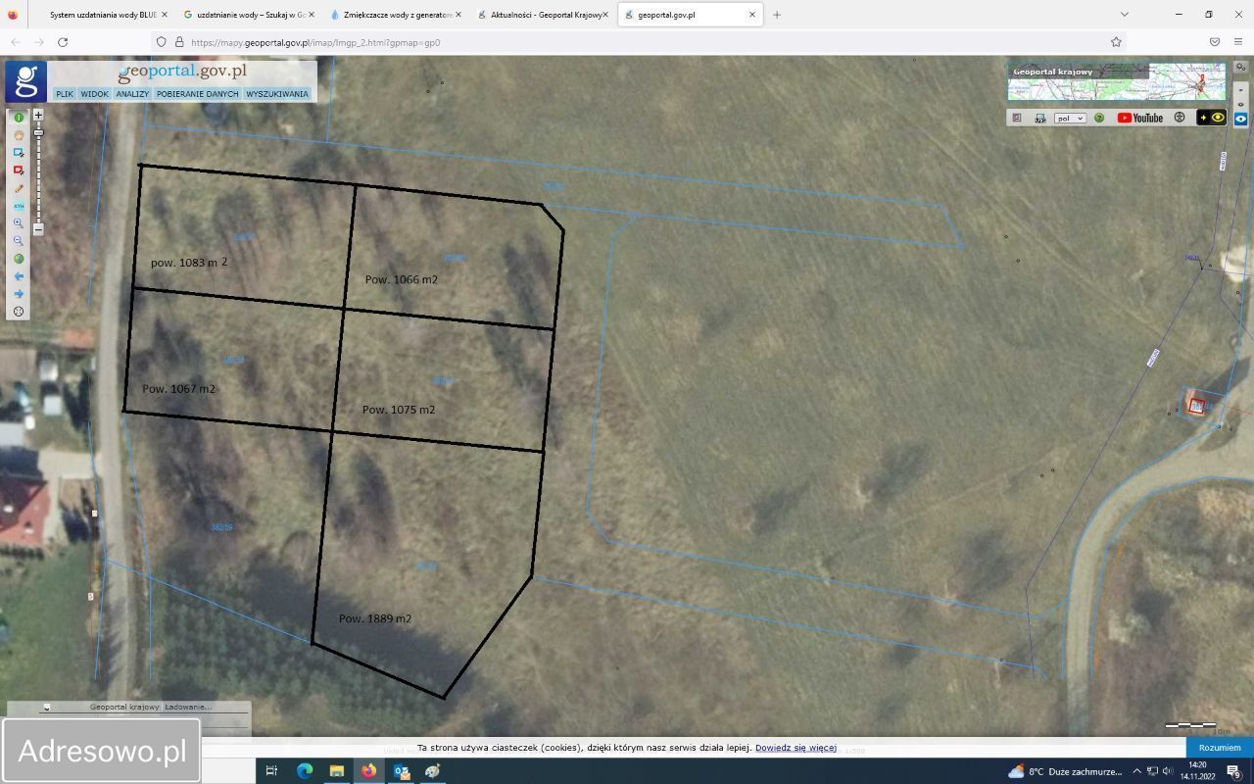The width and height of the screenshot is (1254, 784).
Task: Open the green help question icon
Action: point(1099,118)
